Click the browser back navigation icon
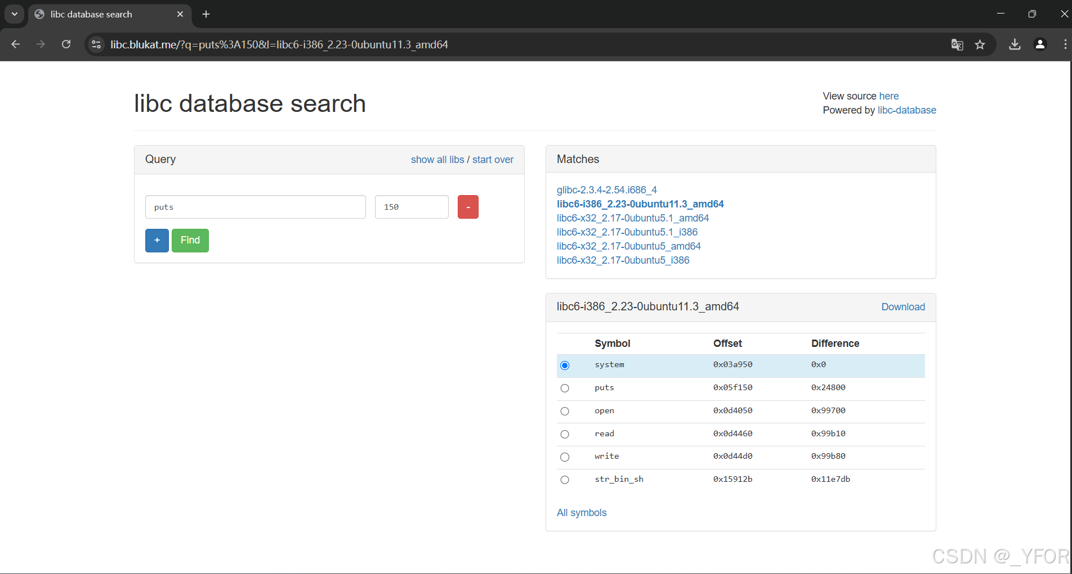 [x=15, y=44]
